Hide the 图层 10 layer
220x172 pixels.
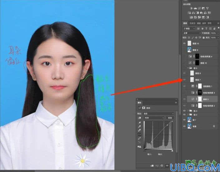click(184, 43)
